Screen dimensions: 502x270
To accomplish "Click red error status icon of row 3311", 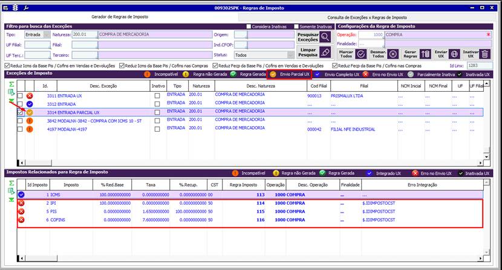I will 30,95.
